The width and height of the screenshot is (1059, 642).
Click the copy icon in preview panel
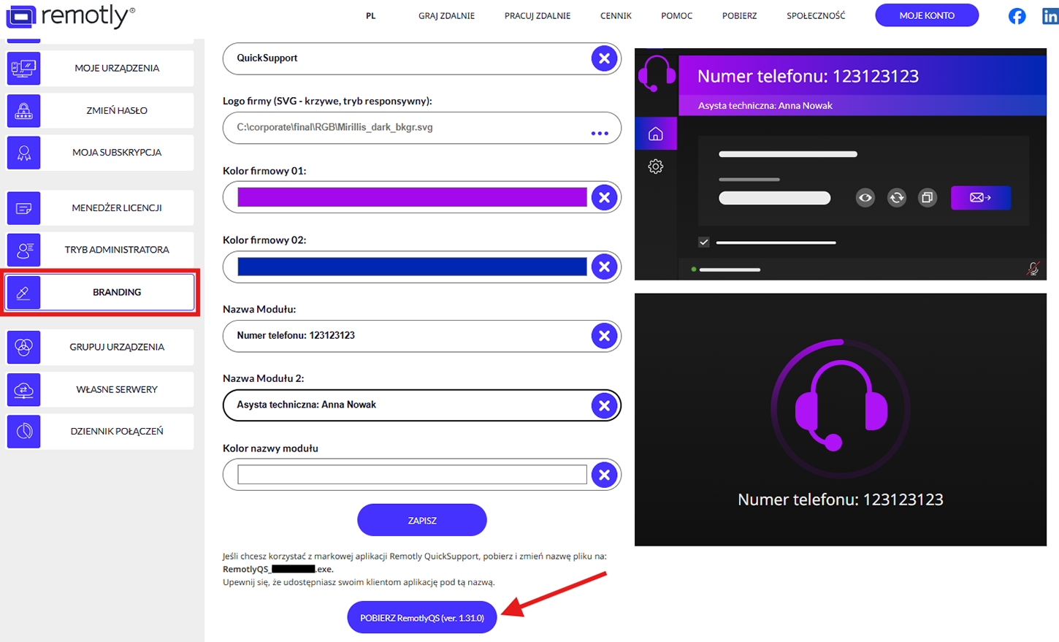[927, 198]
